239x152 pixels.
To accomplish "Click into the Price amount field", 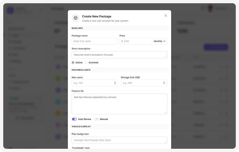I will point(137,41).
